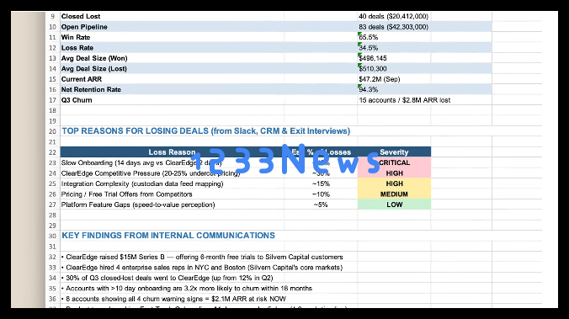Click the 'Severity' column header

point(394,152)
